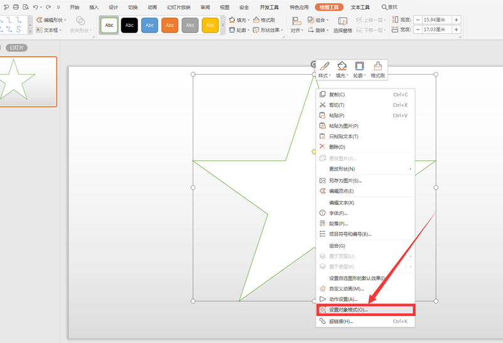Choose 编辑顶点(E) in context menu
Viewport: 503px width, 343px height.
[365, 191]
